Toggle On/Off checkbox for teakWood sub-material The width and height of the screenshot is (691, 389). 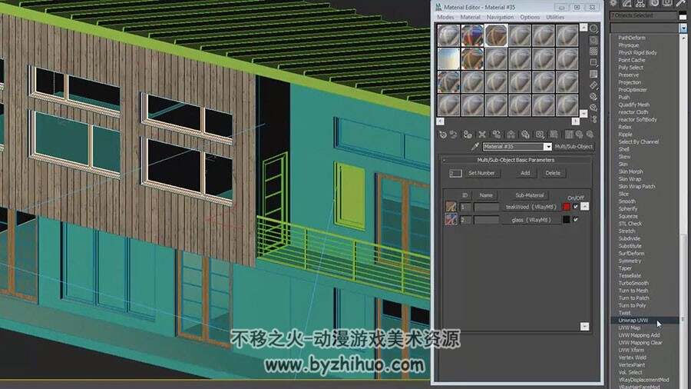[575, 206]
